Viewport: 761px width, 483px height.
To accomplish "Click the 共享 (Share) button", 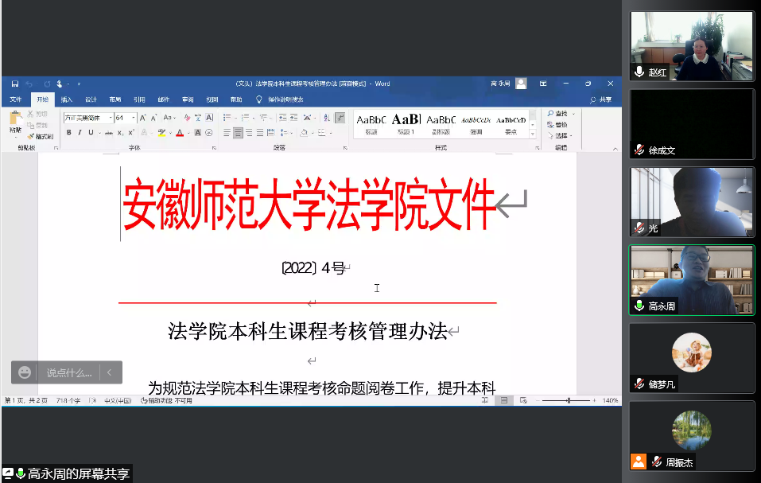I will (601, 99).
